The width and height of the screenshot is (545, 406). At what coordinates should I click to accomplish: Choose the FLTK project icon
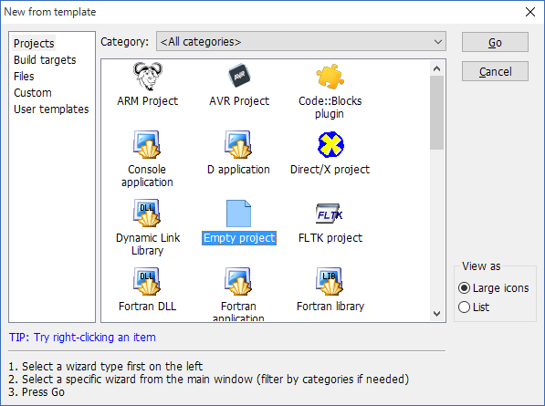[x=330, y=213]
